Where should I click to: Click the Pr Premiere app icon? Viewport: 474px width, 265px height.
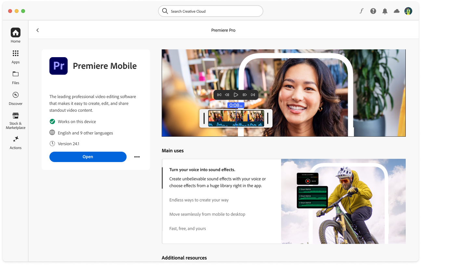coord(59,66)
